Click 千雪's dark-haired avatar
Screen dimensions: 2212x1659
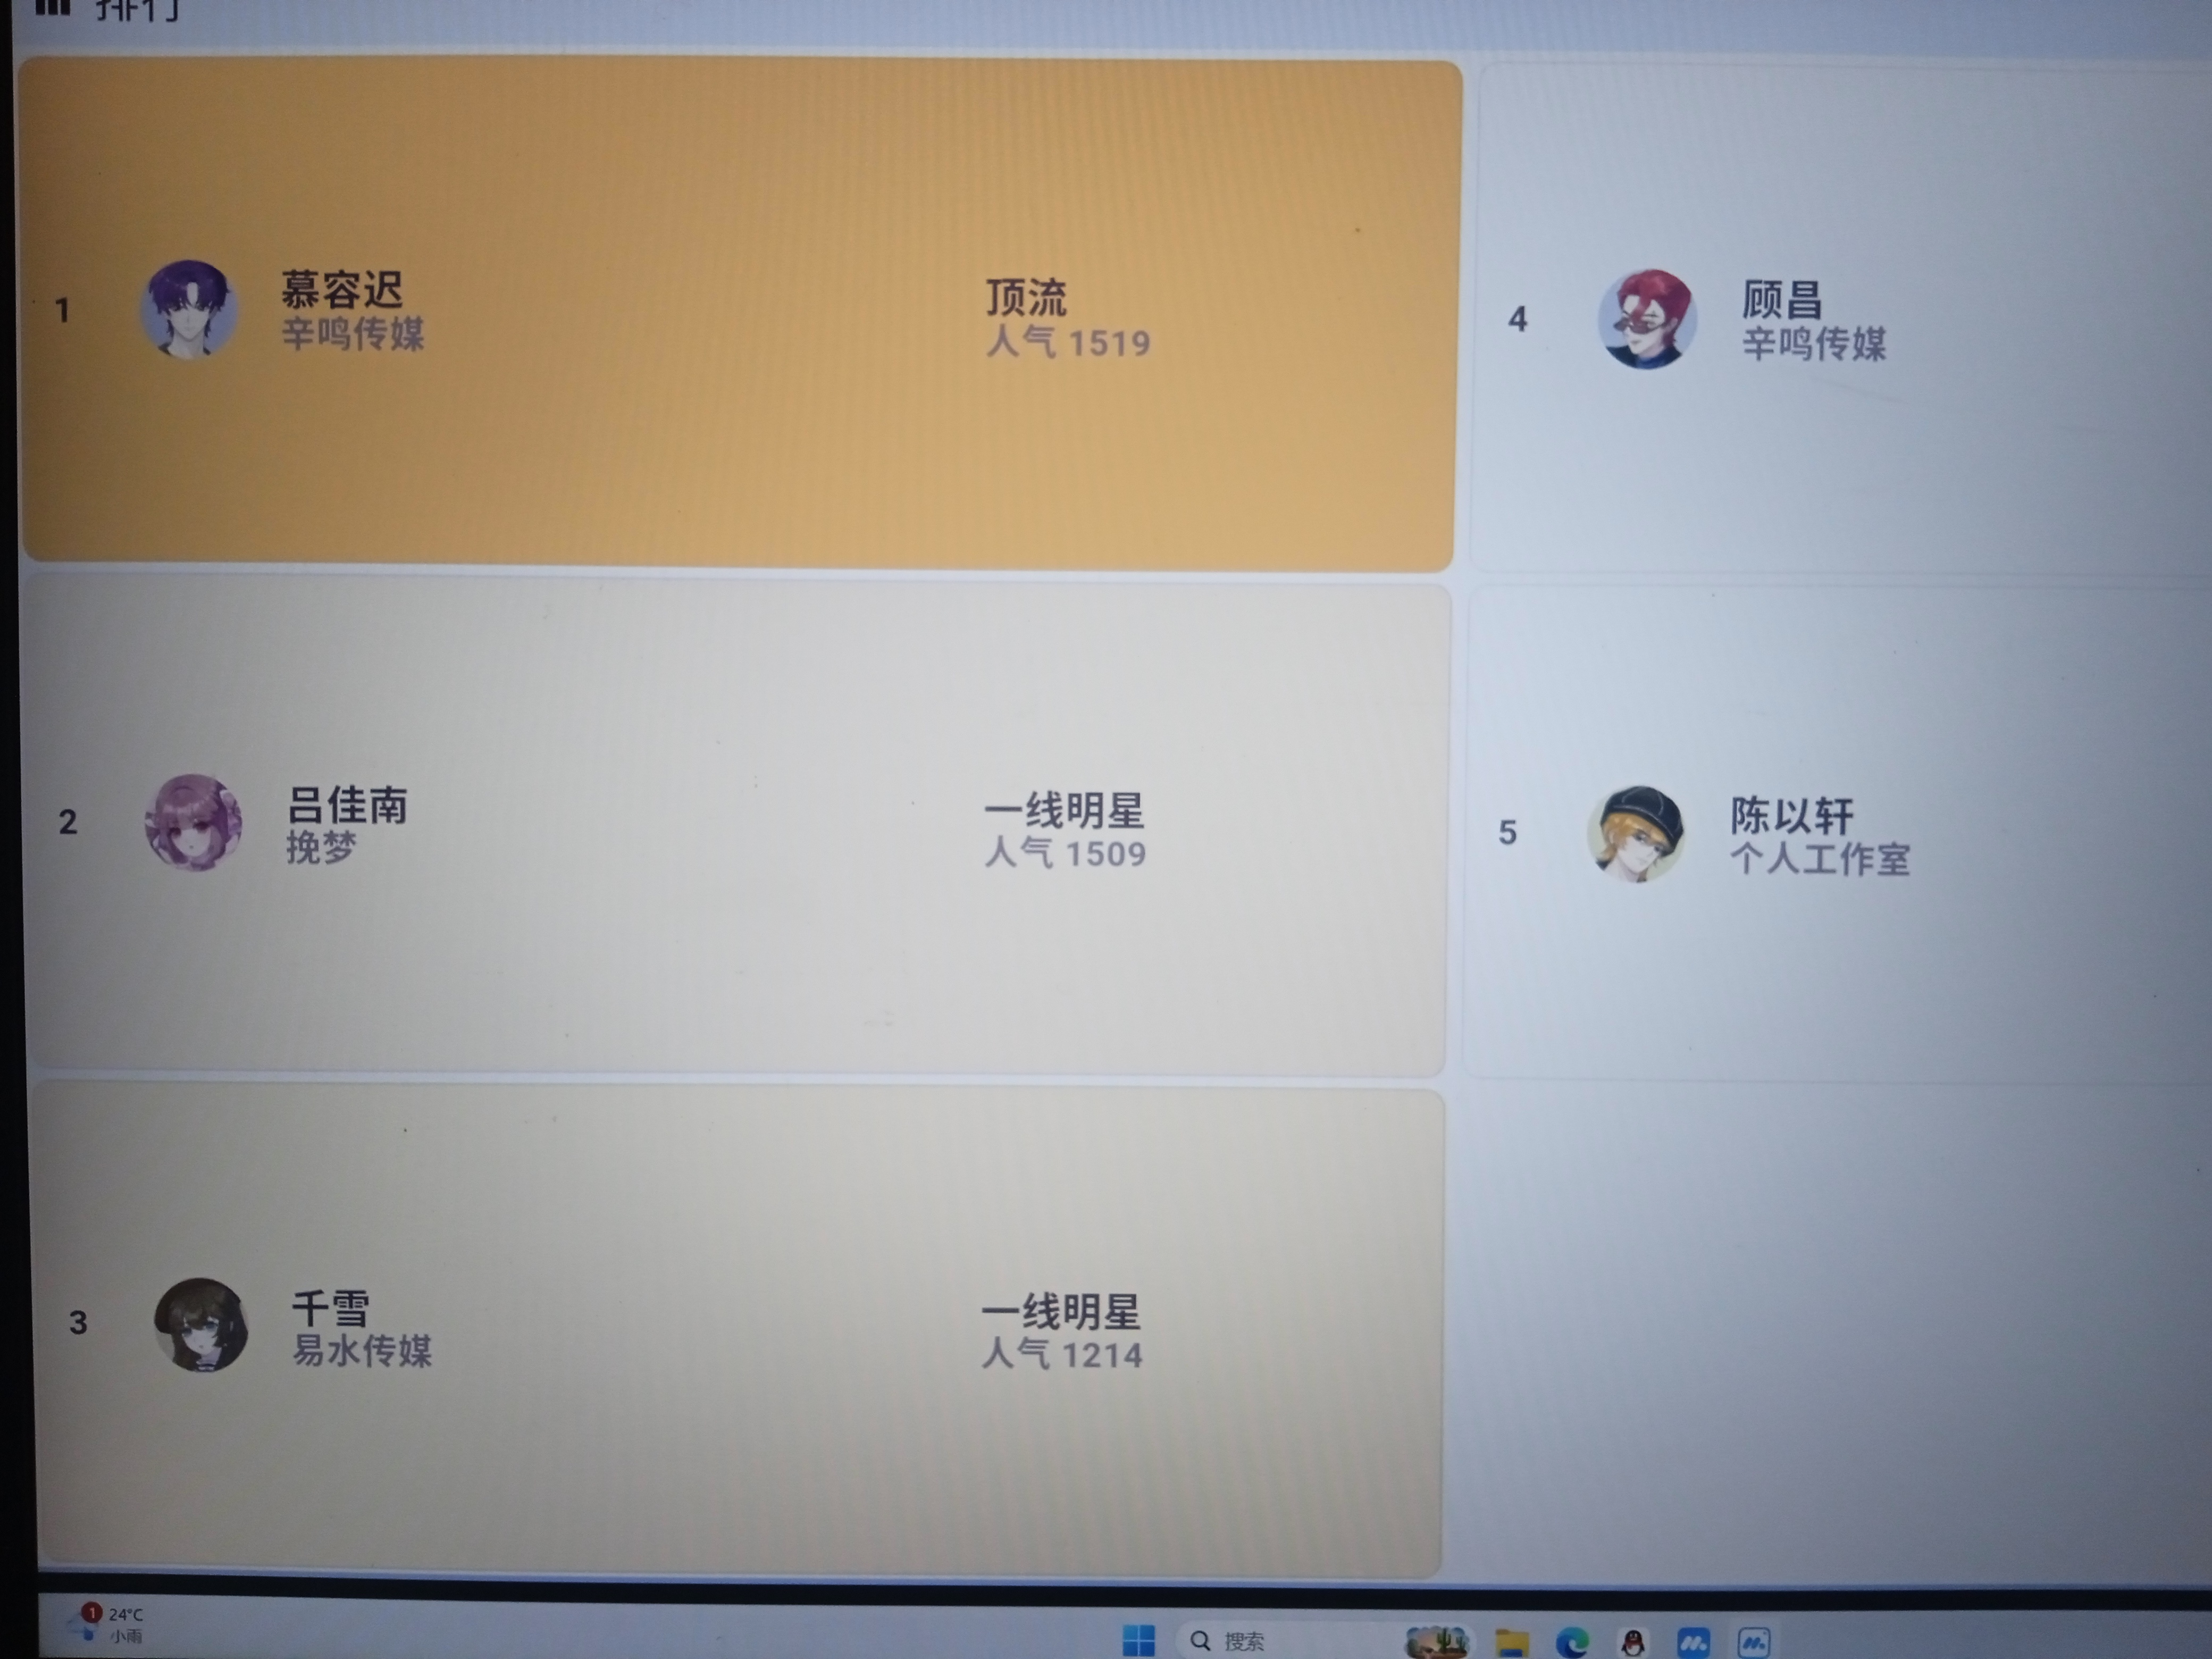tap(201, 1324)
